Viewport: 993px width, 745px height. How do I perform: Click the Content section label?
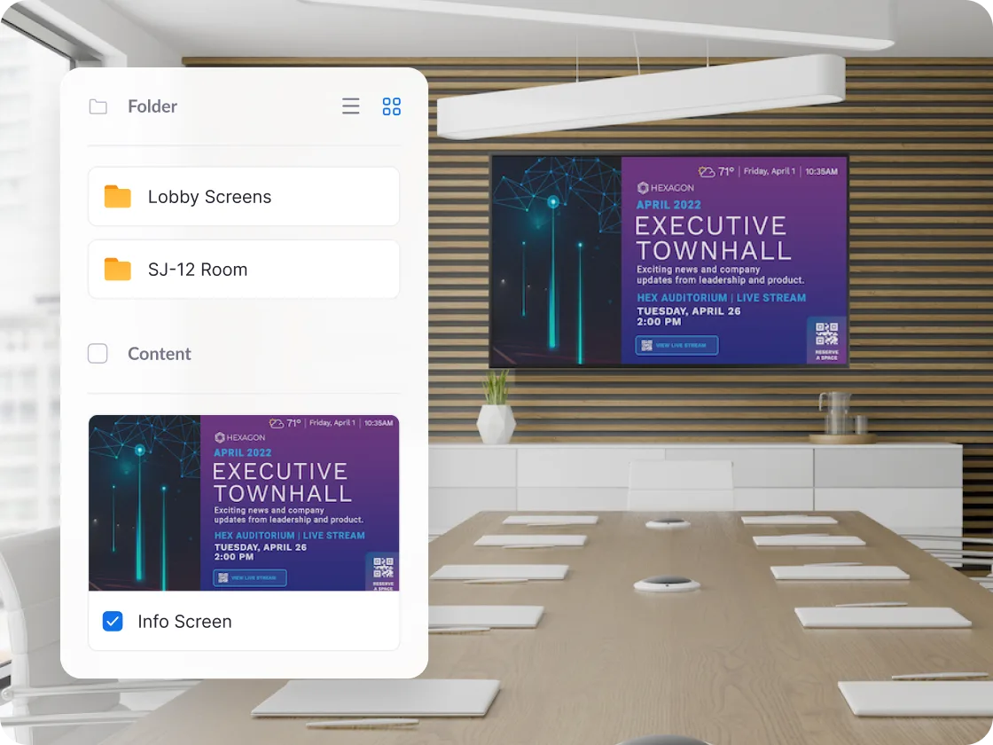pyautogui.click(x=160, y=354)
